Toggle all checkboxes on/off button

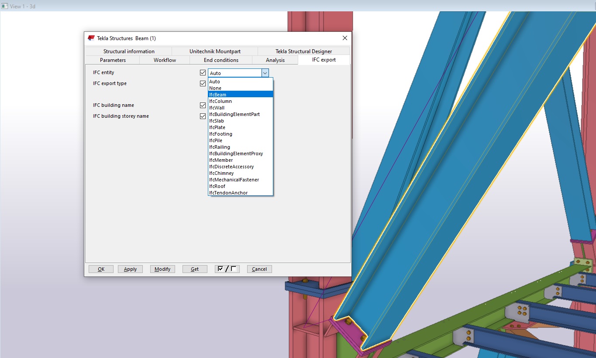(227, 269)
